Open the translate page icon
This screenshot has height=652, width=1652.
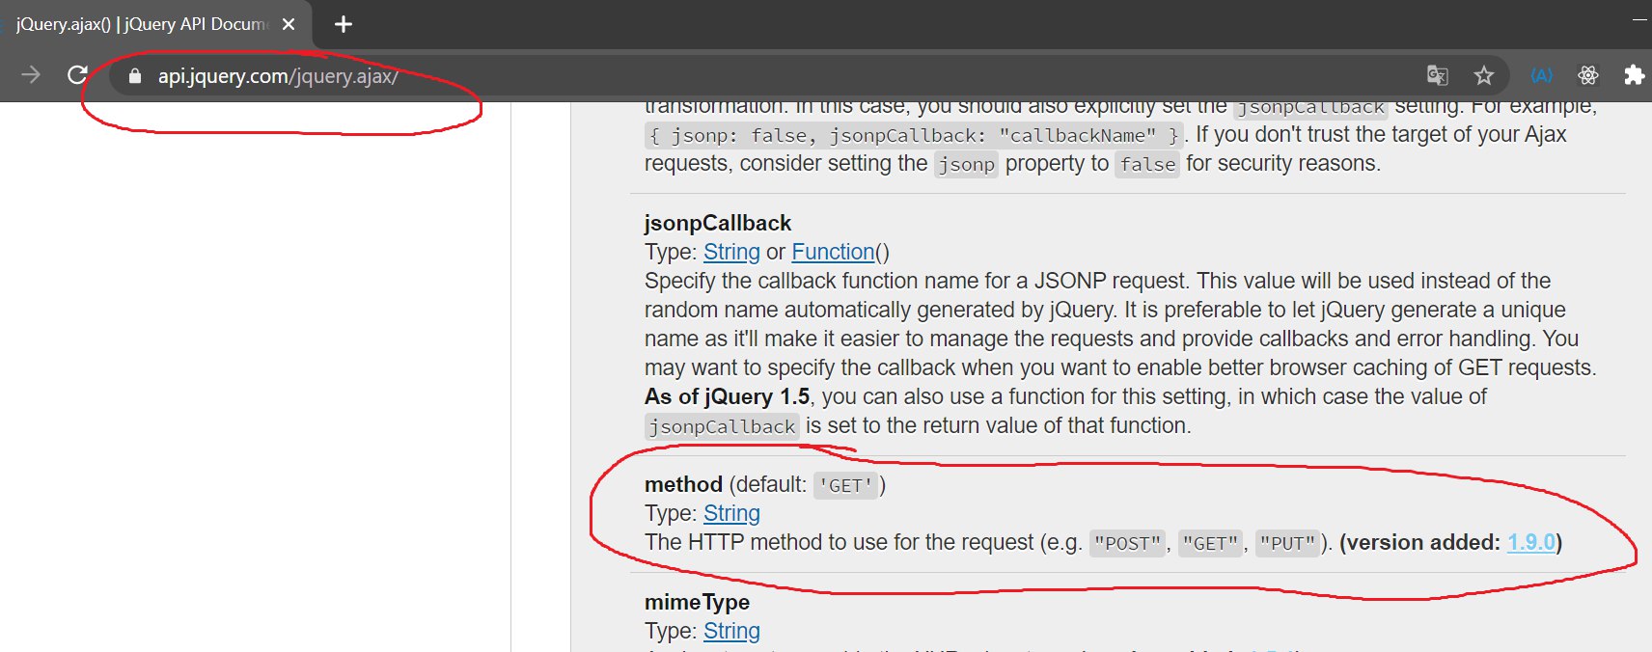tap(1437, 75)
